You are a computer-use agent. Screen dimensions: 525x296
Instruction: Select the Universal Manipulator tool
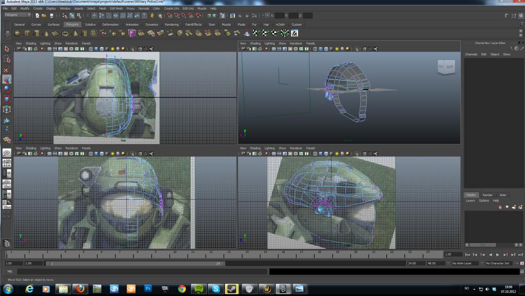(x=7, y=109)
